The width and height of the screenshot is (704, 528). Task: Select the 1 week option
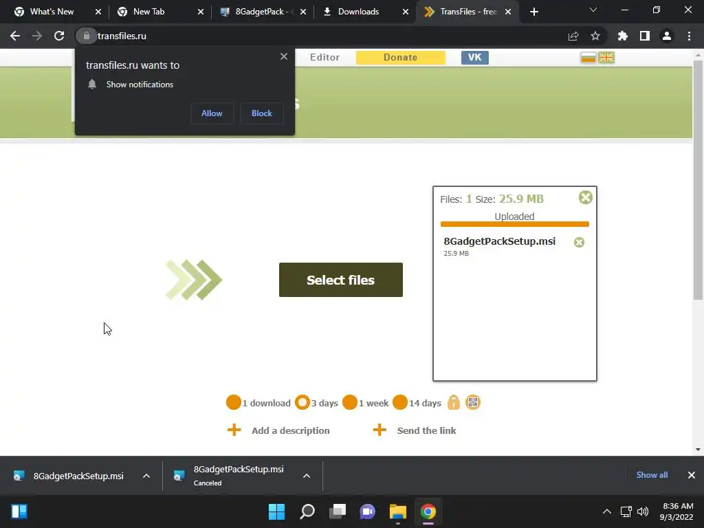350,402
